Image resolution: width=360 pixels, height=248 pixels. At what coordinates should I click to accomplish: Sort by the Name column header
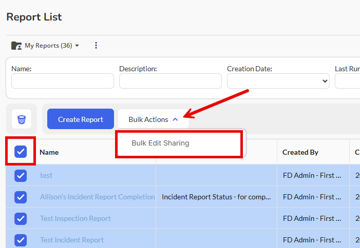point(49,152)
